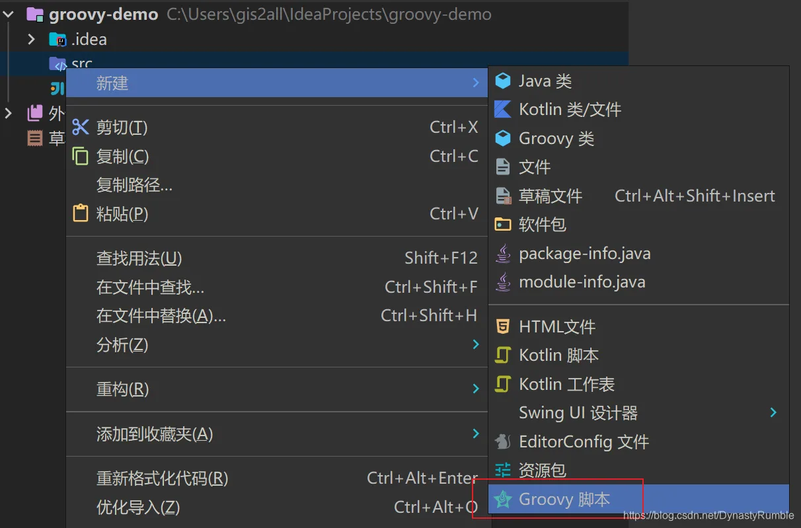Click the Ctrl+Alt+Enter shortcut text

[422, 478]
